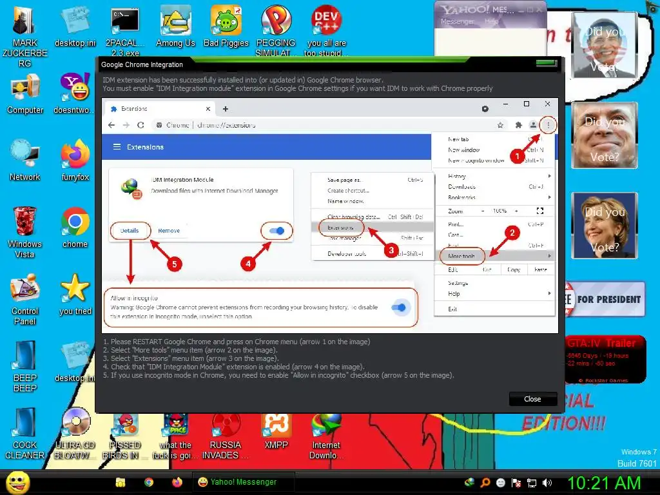Image resolution: width=660 pixels, height=495 pixels.
Task: Select the Network desktop icon
Action: pyautogui.click(x=25, y=160)
